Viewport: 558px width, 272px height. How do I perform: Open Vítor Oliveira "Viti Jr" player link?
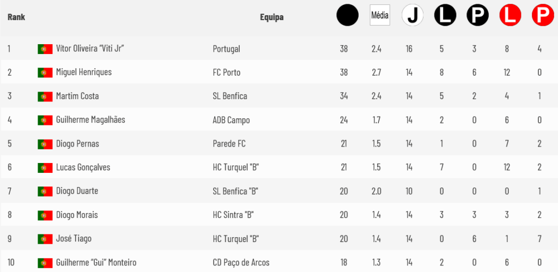point(90,49)
